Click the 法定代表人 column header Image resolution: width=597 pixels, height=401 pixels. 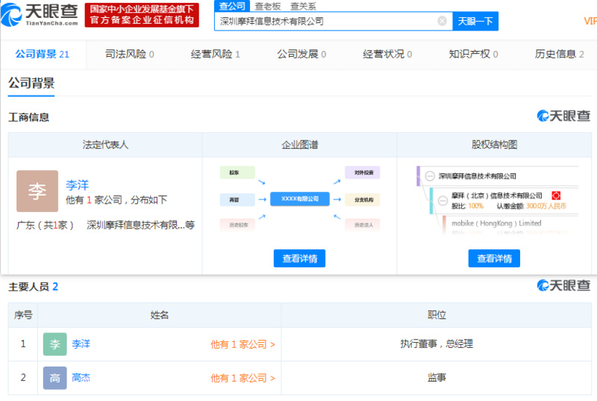coord(105,145)
